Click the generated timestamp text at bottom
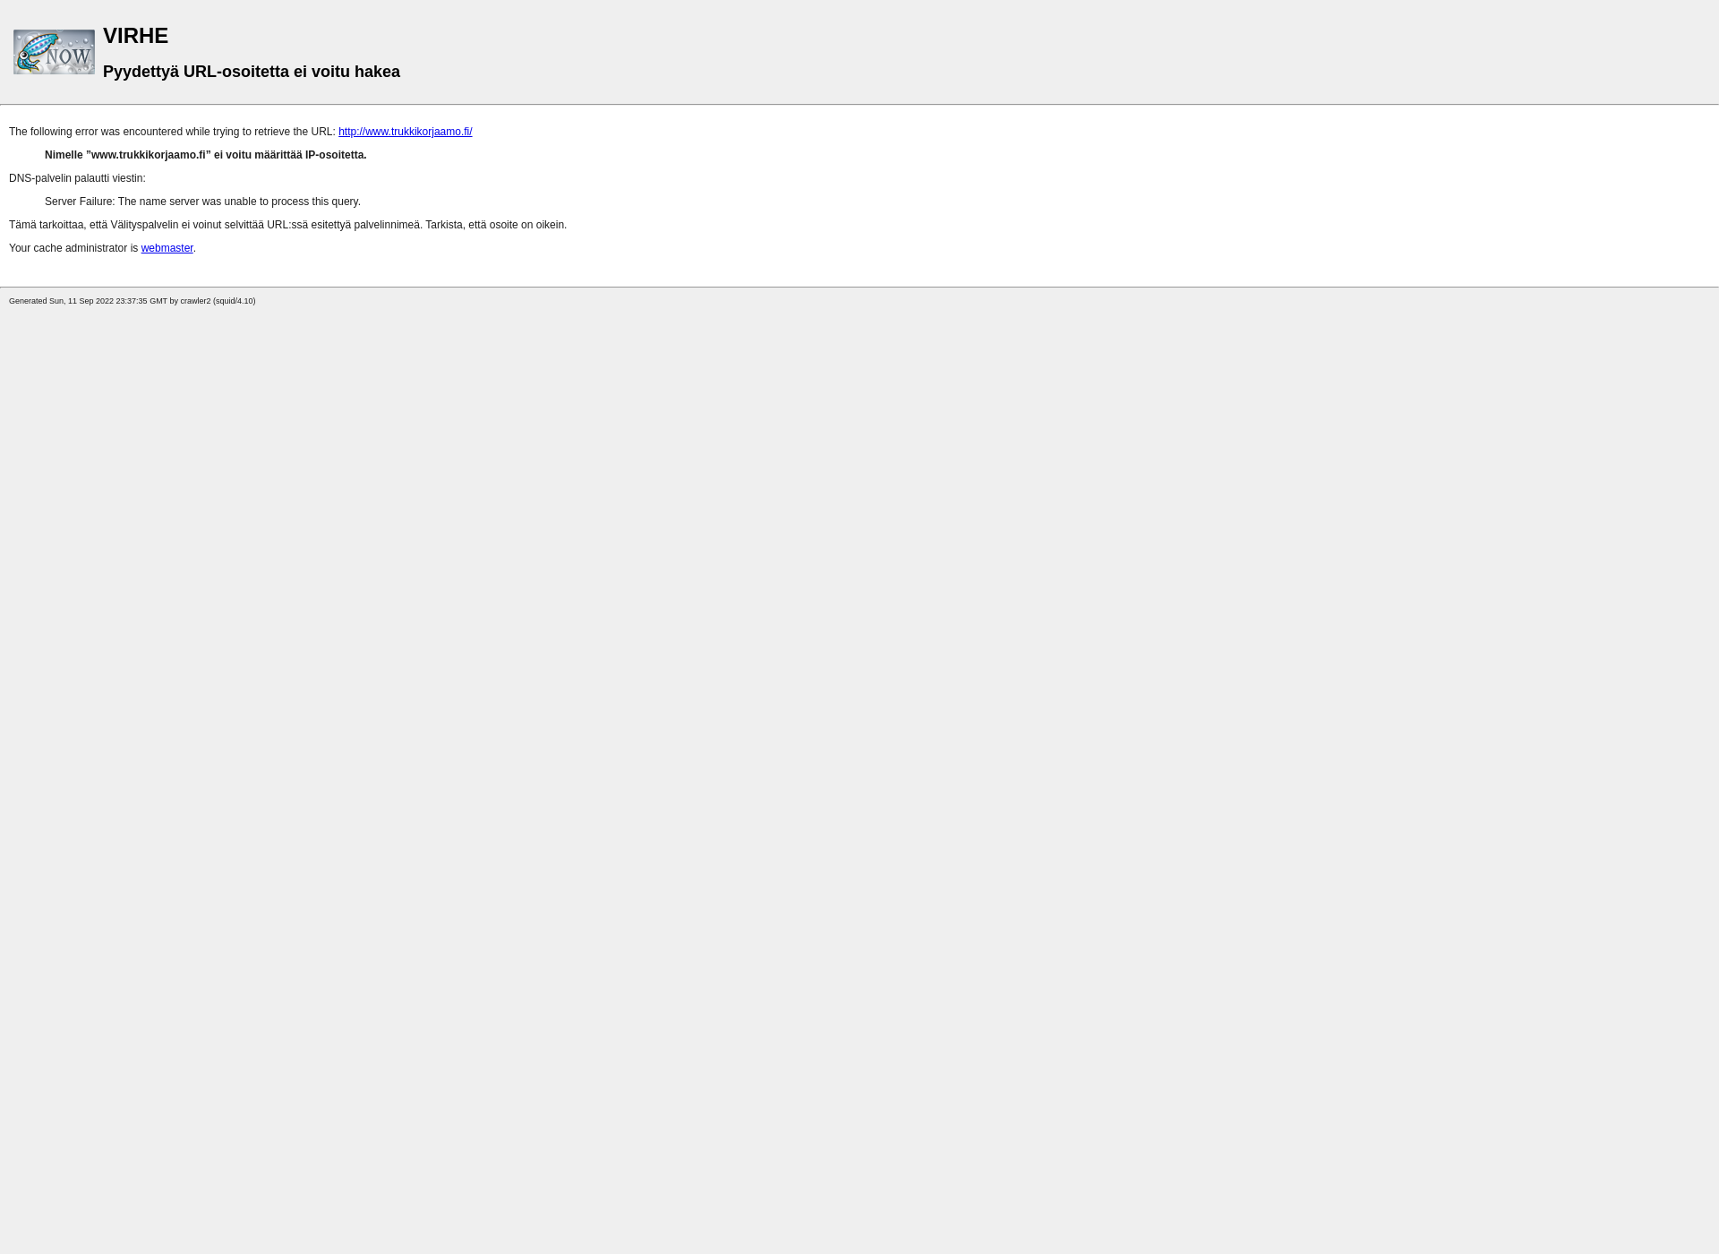 pyautogui.click(x=133, y=300)
